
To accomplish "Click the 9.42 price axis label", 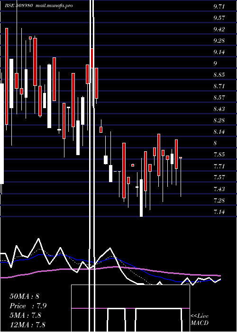I will (x=219, y=29).
